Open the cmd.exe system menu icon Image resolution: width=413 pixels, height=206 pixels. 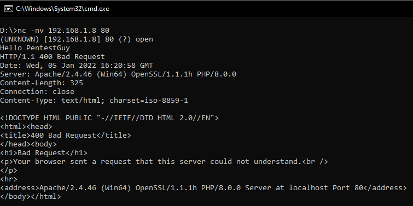(8, 9)
